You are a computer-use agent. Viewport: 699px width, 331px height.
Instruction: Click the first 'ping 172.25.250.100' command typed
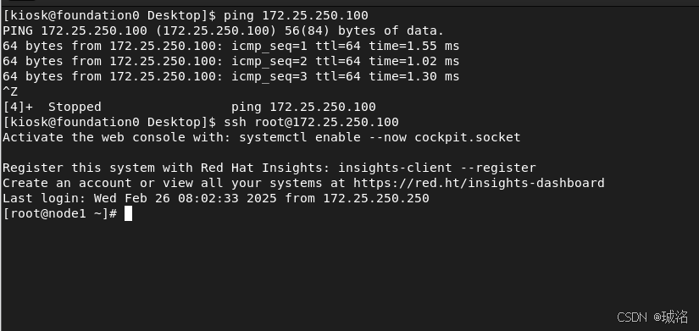tap(296, 15)
